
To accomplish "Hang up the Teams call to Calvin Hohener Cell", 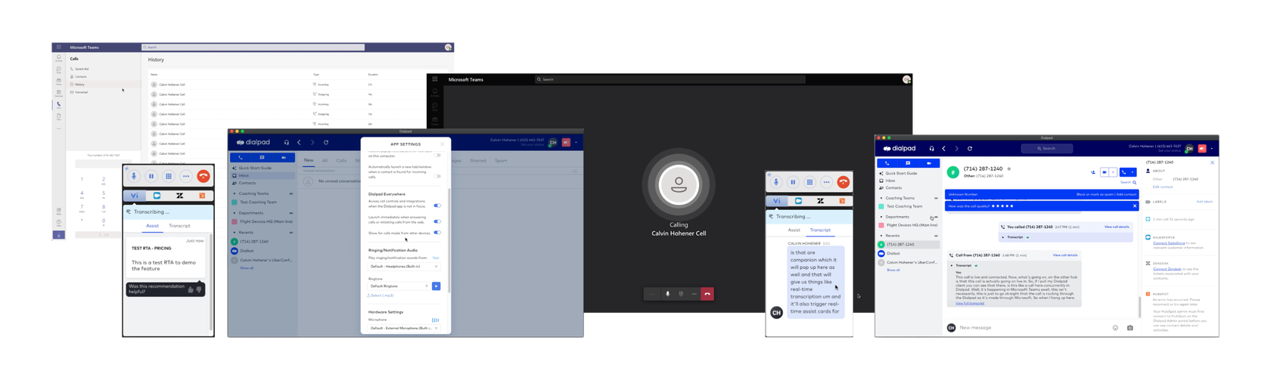I will 707,294.
